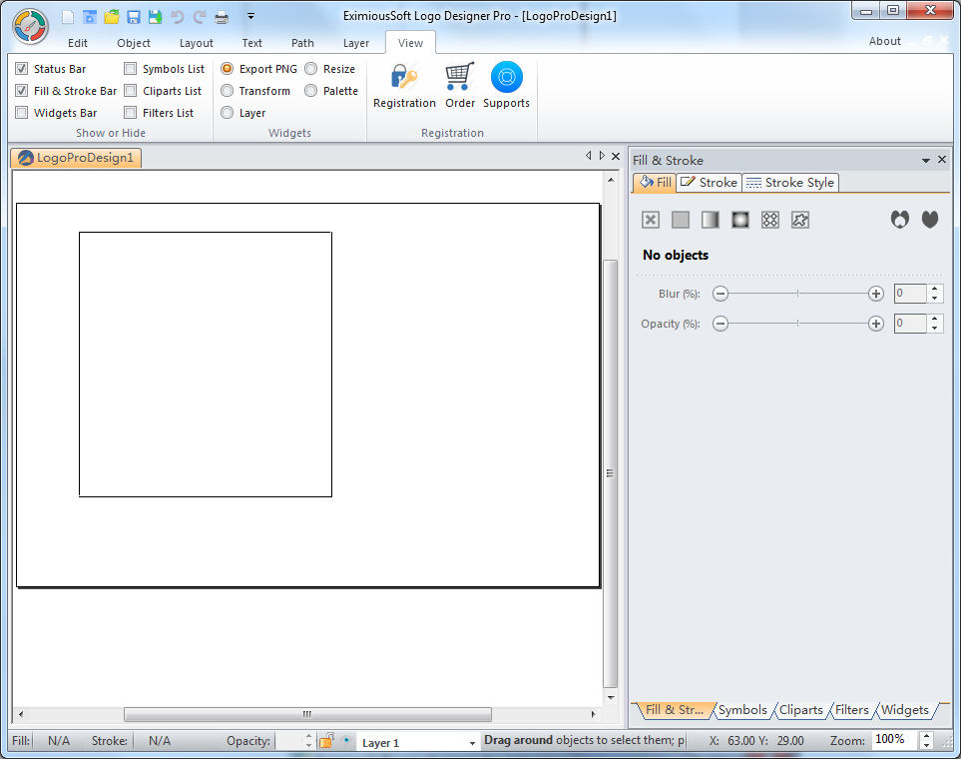Screen dimensions: 961x759
Task: Enable the Symbols List checkbox
Action: tap(130, 69)
